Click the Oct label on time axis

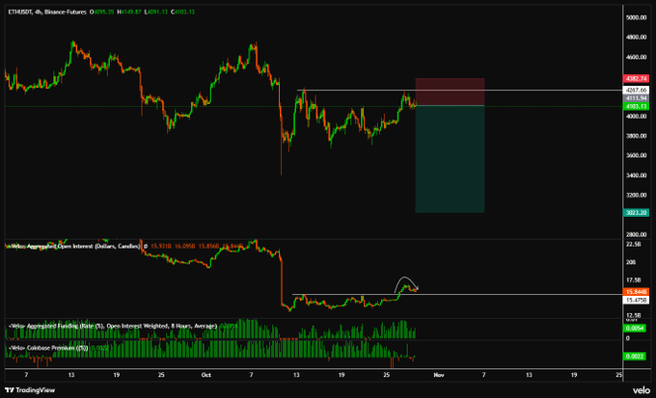(205, 375)
